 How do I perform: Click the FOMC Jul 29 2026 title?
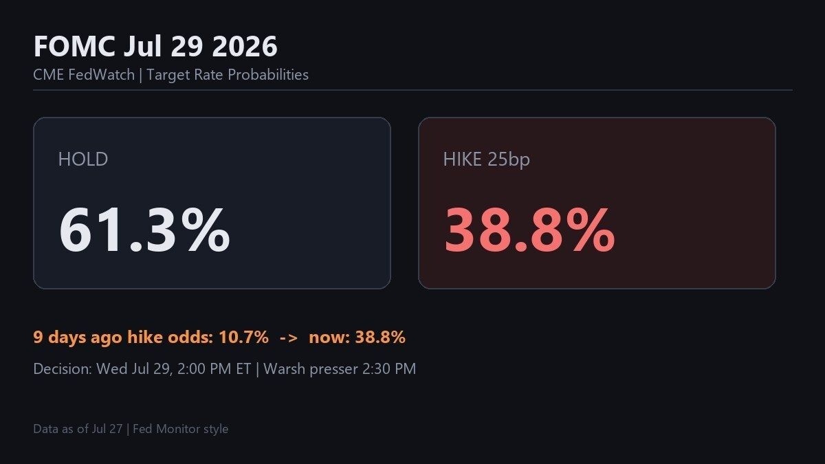click(x=155, y=47)
